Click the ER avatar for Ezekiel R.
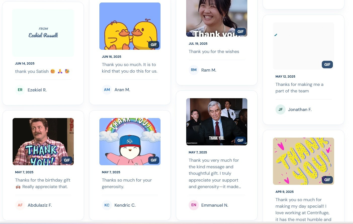The height and width of the screenshot is (224, 353). tap(20, 90)
